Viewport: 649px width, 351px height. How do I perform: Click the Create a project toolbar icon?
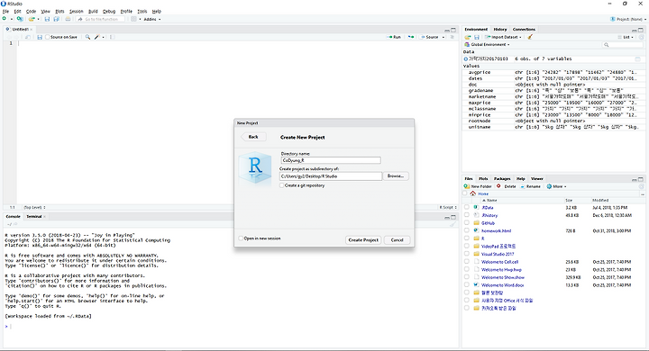20,19
